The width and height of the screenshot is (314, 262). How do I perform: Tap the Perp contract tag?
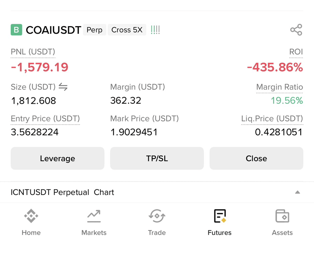pos(95,30)
